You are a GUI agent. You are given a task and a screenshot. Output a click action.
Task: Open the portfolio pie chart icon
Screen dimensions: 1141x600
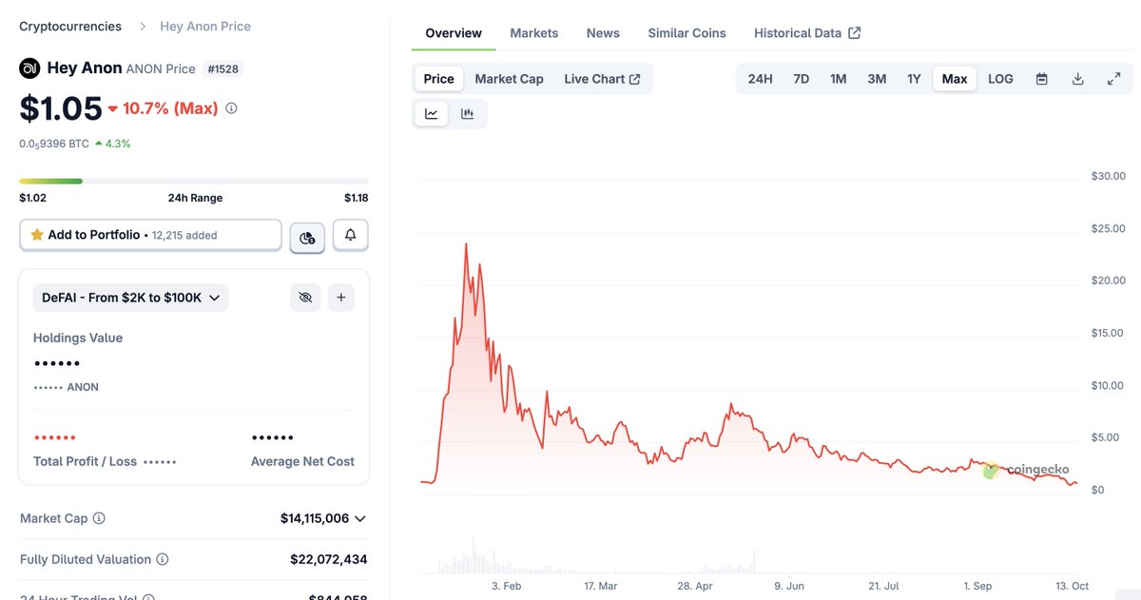[x=307, y=237]
